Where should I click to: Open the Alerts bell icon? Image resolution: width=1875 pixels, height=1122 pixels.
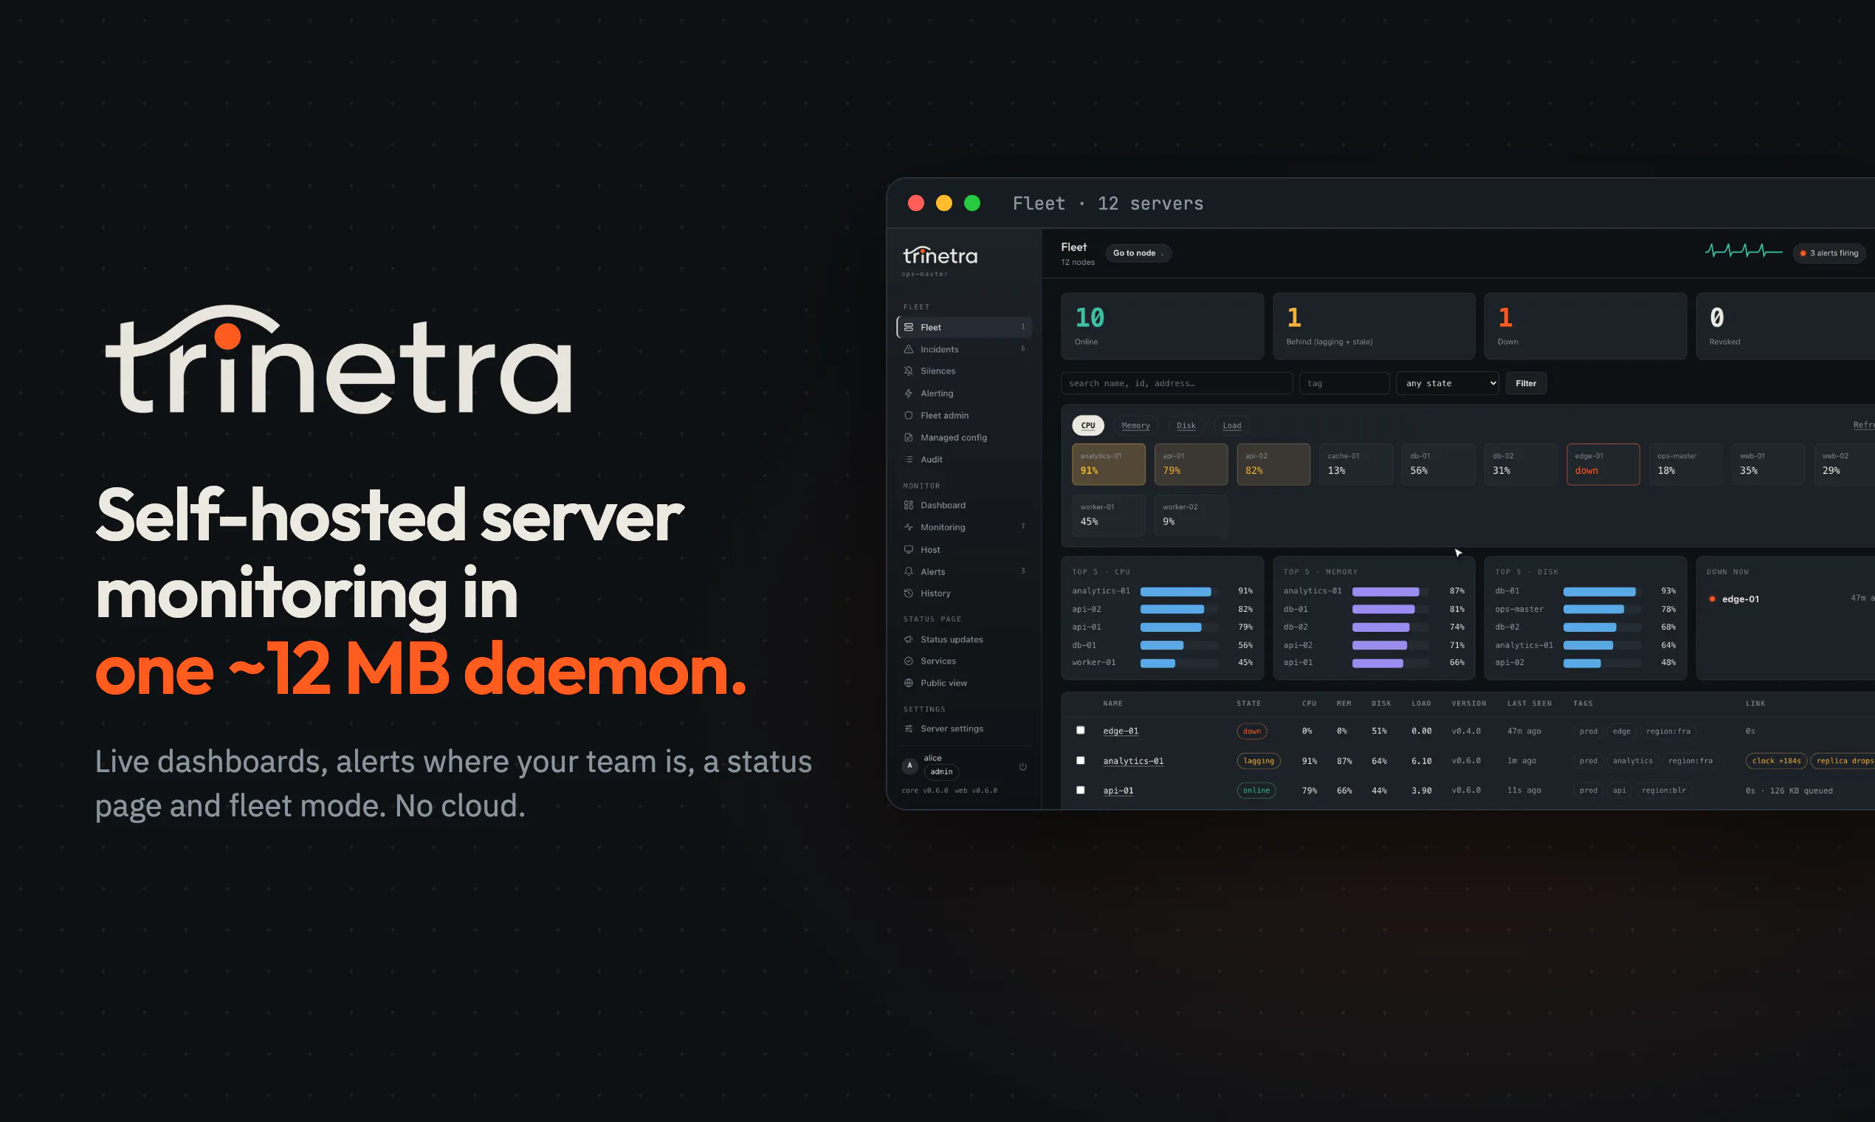pyautogui.click(x=909, y=571)
